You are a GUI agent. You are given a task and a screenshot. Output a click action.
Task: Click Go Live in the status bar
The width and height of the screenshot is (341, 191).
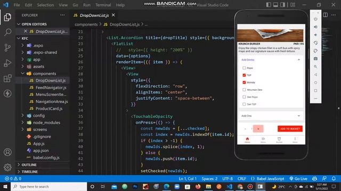click(x=298, y=179)
